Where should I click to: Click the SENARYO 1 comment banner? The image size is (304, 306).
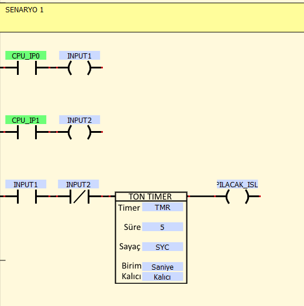click(152, 18)
